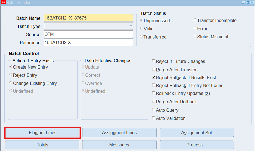Select the Reject Entry action

coord(11,75)
